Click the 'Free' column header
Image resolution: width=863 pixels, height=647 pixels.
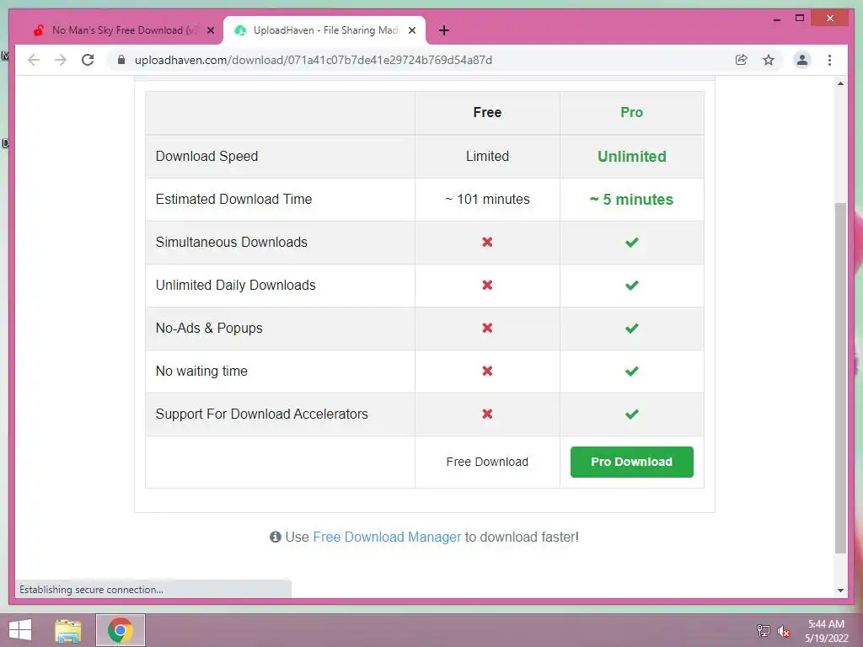click(487, 112)
